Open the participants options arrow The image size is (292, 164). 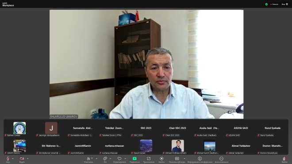pyautogui.click(x=96, y=159)
